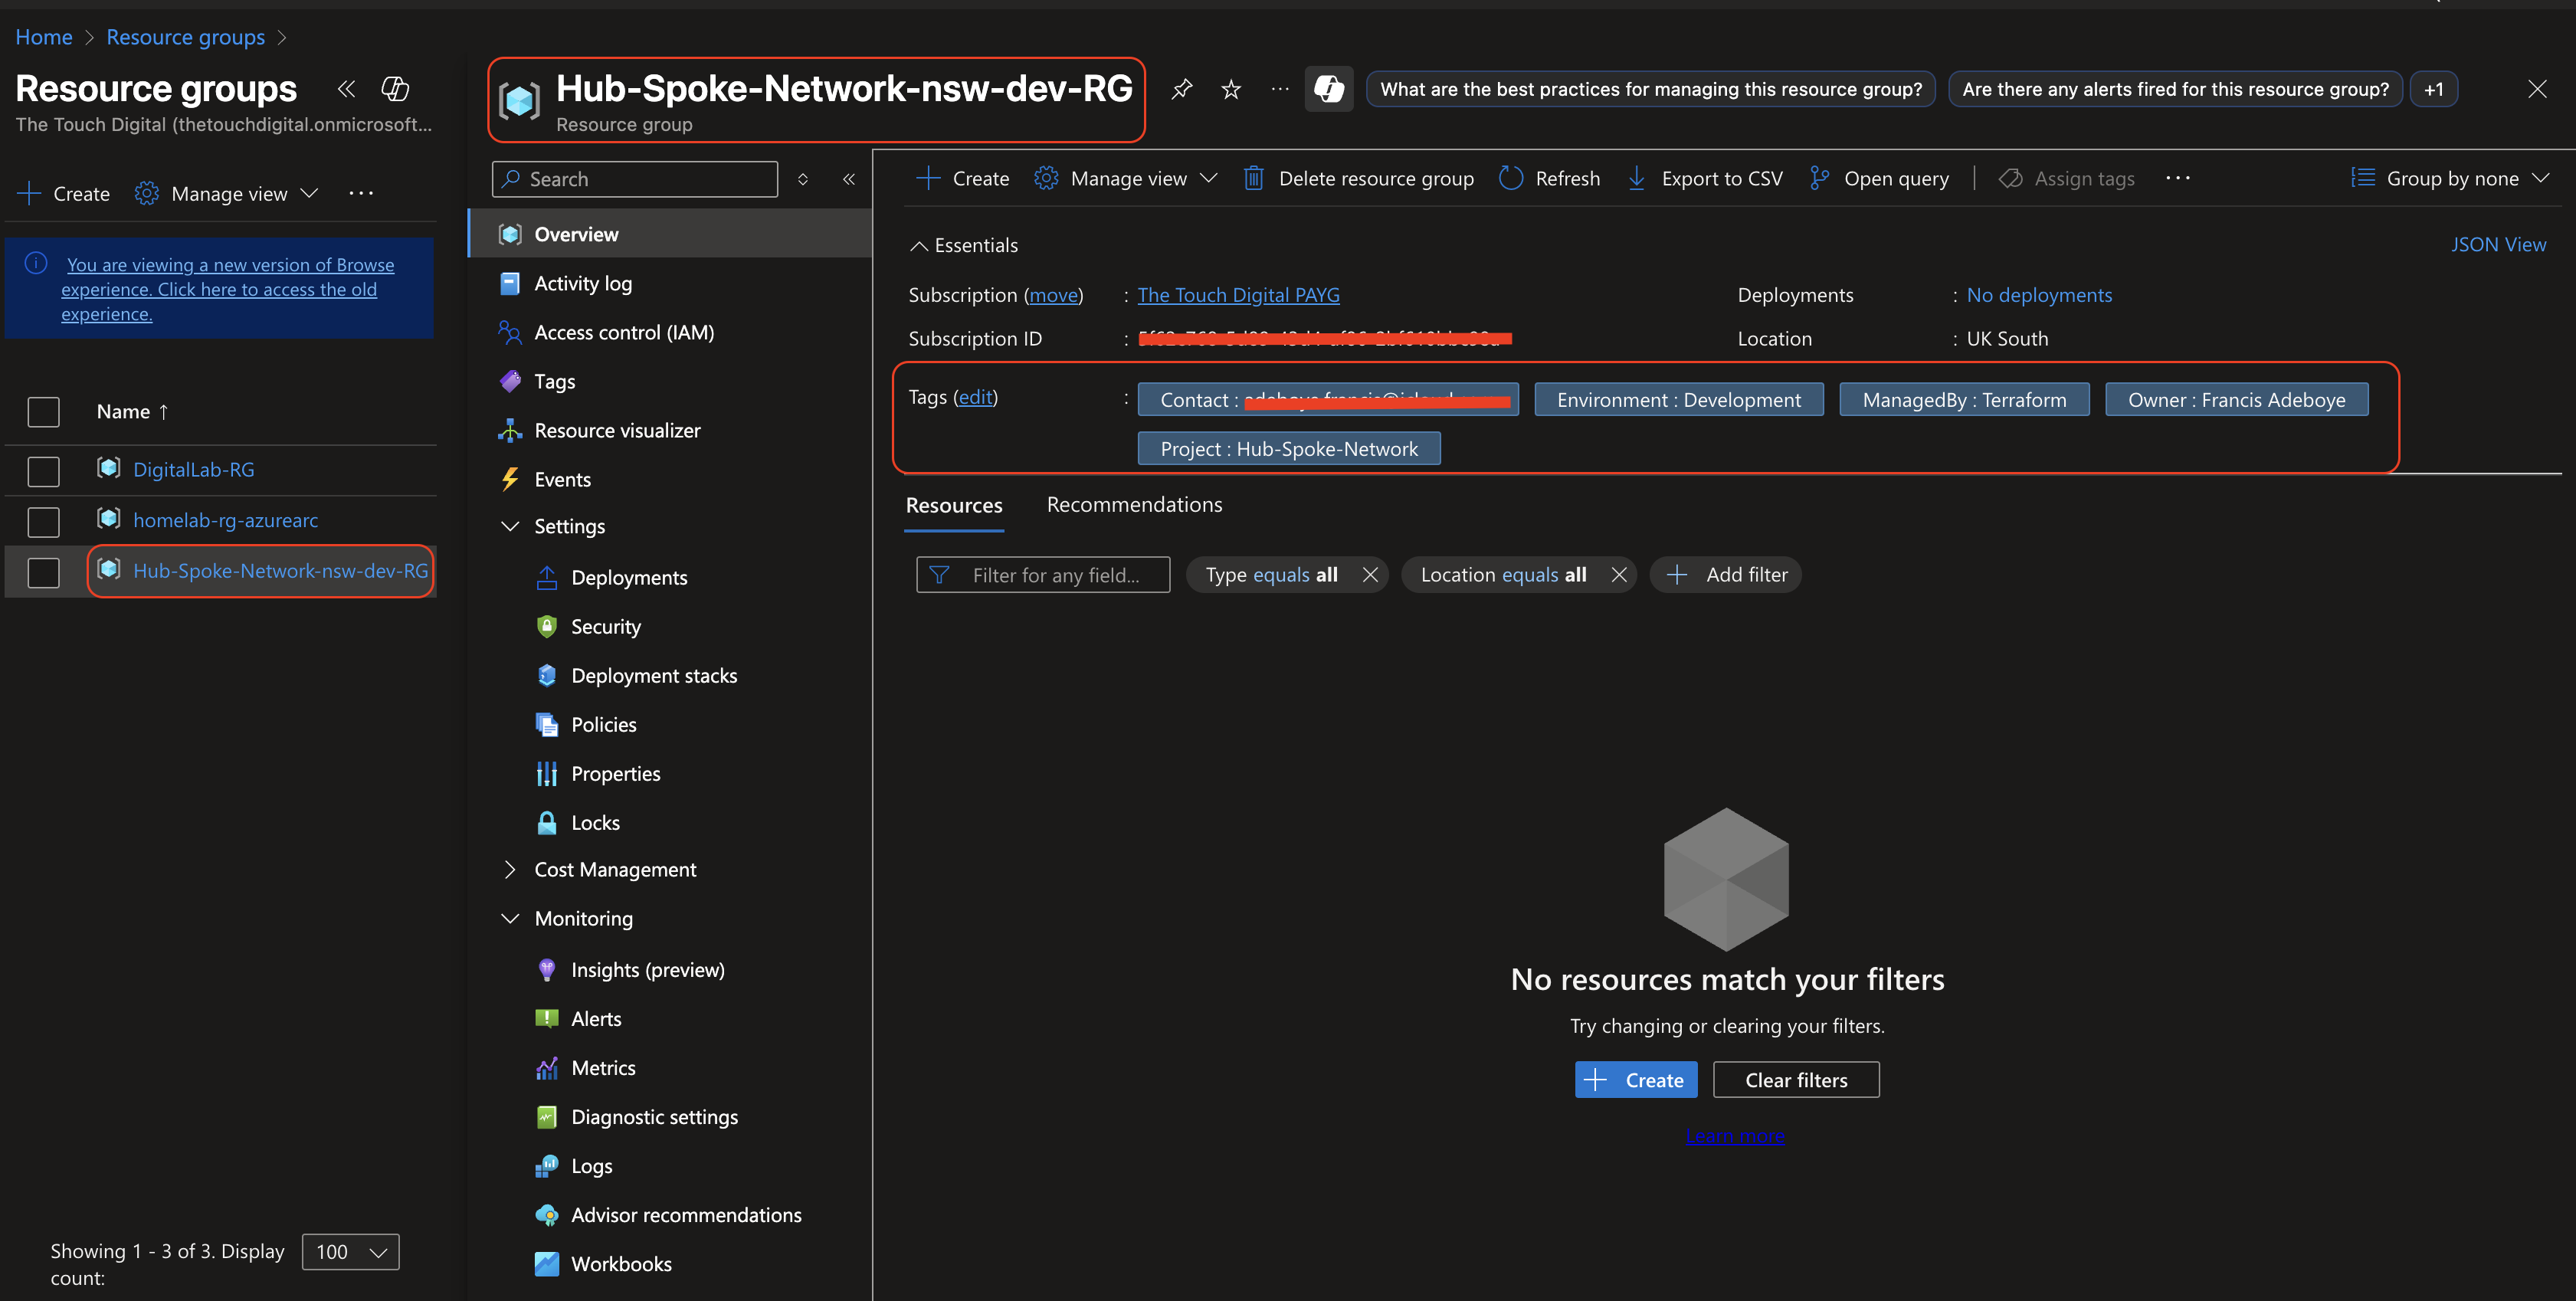
Task: Open Resource visualizer in sidebar
Action: pyautogui.click(x=617, y=430)
